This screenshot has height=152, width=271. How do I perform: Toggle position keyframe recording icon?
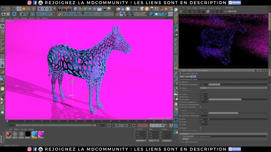coord(151,125)
